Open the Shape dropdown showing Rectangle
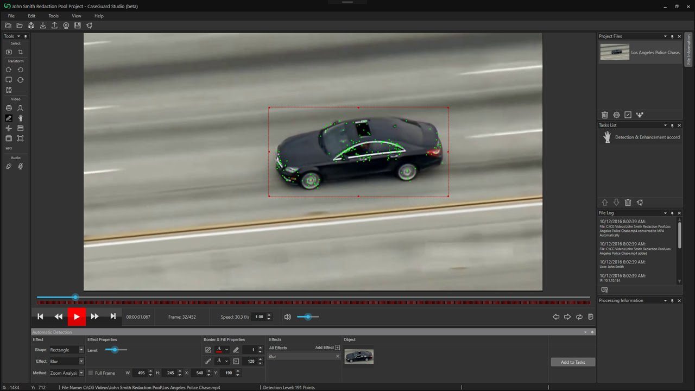Screen dimensions: 695x391 (x=66, y=350)
